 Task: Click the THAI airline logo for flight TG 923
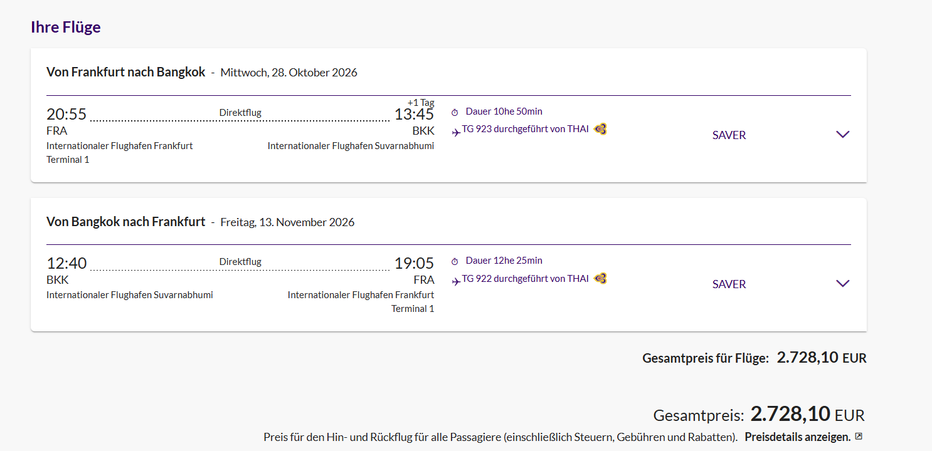pos(600,129)
